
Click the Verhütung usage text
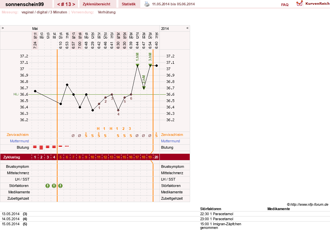[107, 12]
